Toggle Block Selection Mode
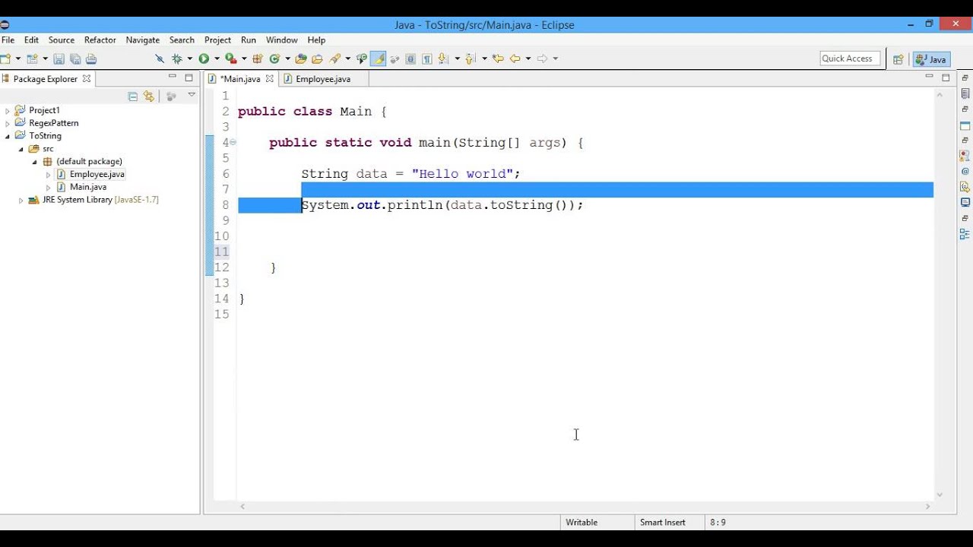Viewport: 973px width, 547px height. 410,58
